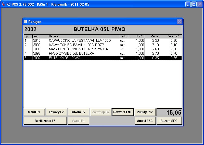Screen dimensions: 204x145
Task: Select row KAWA TCHIBO FAMILY 100G ROZP
Action: click(x=103, y=45)
